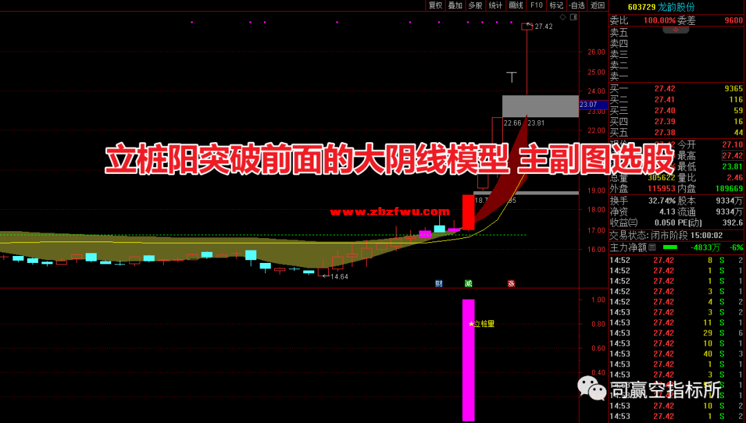This screenshot has height=423, width=746.
Task: Select the -4833万 net flow amount
Action: click(705, 247)
